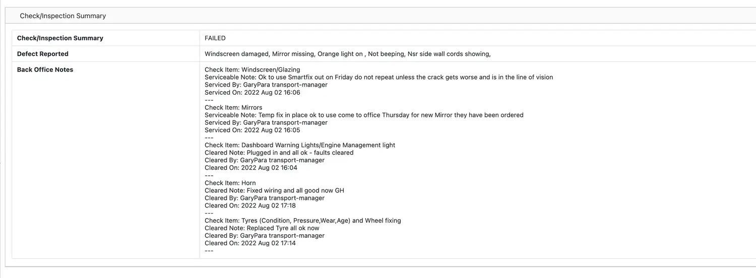Image resolution: width=756 pixels, height=278 pixels.
Task: Click the Defect Reported row label
Action: click(43, 54)
